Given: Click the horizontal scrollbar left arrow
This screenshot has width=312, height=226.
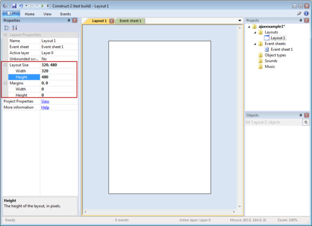Looking at the screenshot, I should click(x=85, y=212).
